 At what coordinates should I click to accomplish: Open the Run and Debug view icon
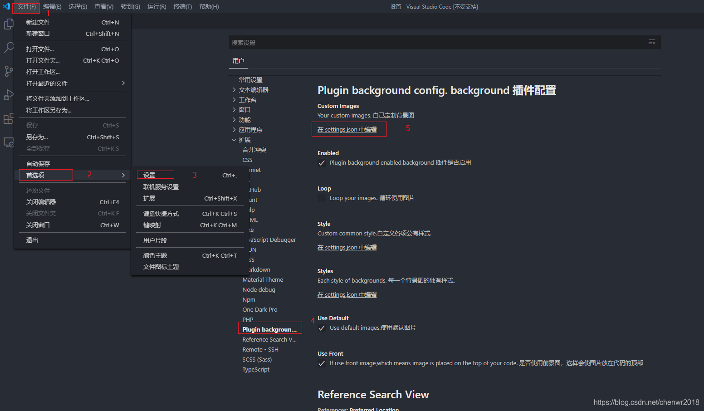tap(9, 95)
